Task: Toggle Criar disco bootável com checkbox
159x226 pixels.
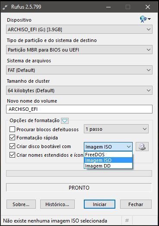Action: tap(12, 146)
